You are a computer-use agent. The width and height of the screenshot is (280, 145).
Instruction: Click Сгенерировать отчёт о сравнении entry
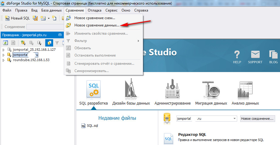pos(103,64)
